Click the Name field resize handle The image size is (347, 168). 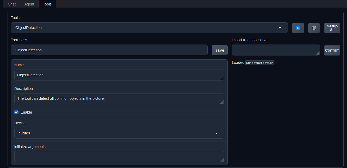click(x=222, y=78)
